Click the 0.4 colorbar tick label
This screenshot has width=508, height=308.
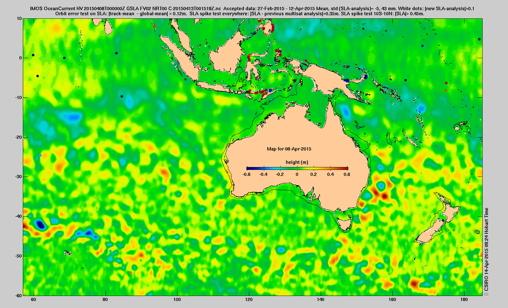(x=330, y=174)
